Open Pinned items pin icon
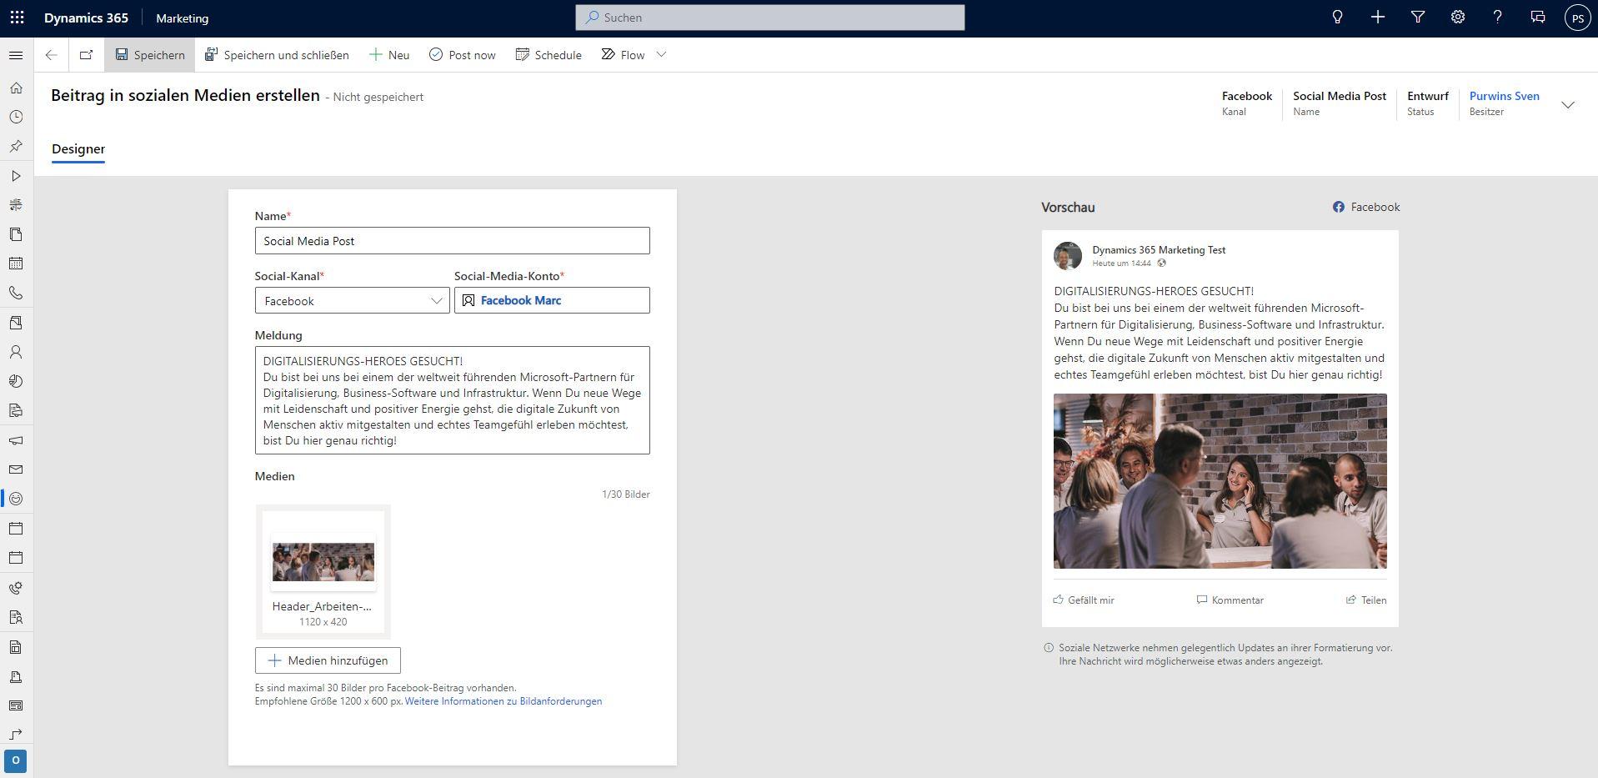 (16, 146)
